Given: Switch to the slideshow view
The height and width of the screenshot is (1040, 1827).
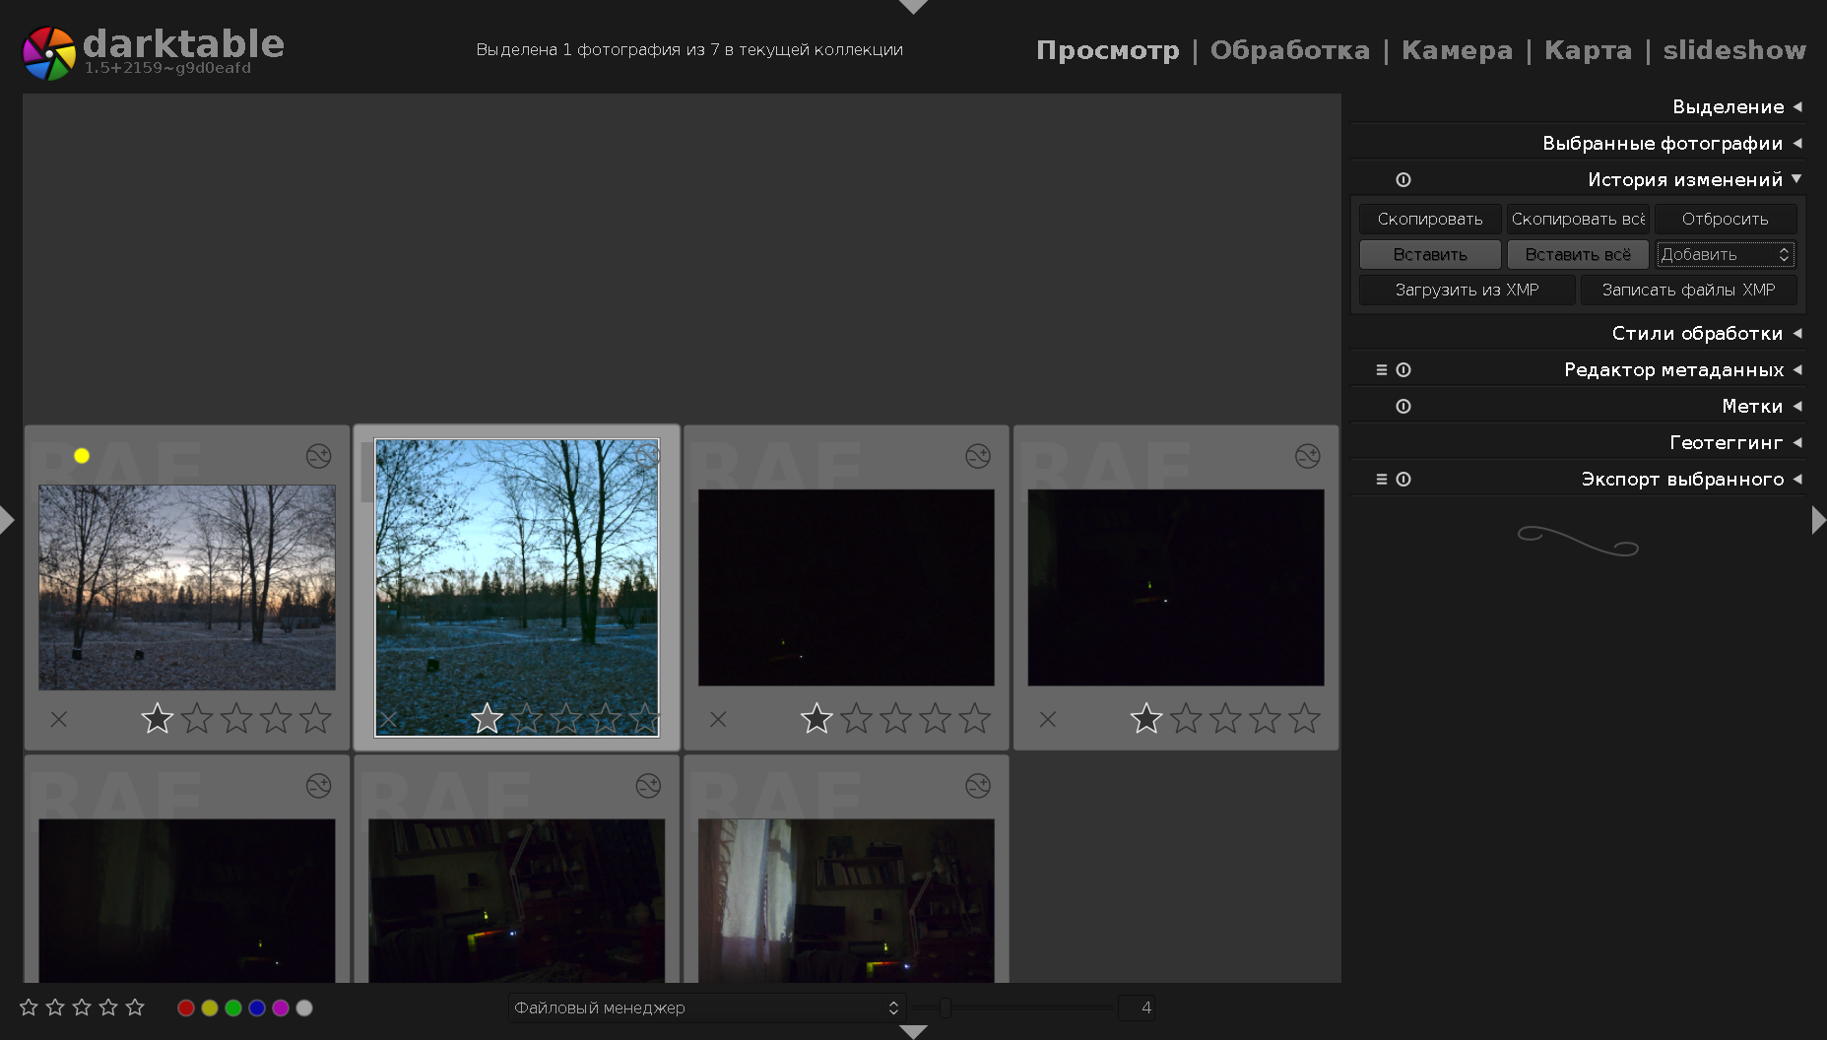Looking at the screenshot, I should [1734, 50].
